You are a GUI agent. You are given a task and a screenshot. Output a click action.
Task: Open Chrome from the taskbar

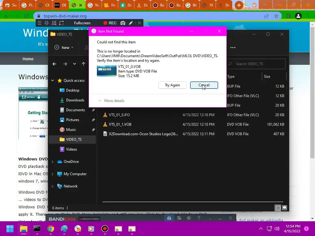(x=51, y=229)
